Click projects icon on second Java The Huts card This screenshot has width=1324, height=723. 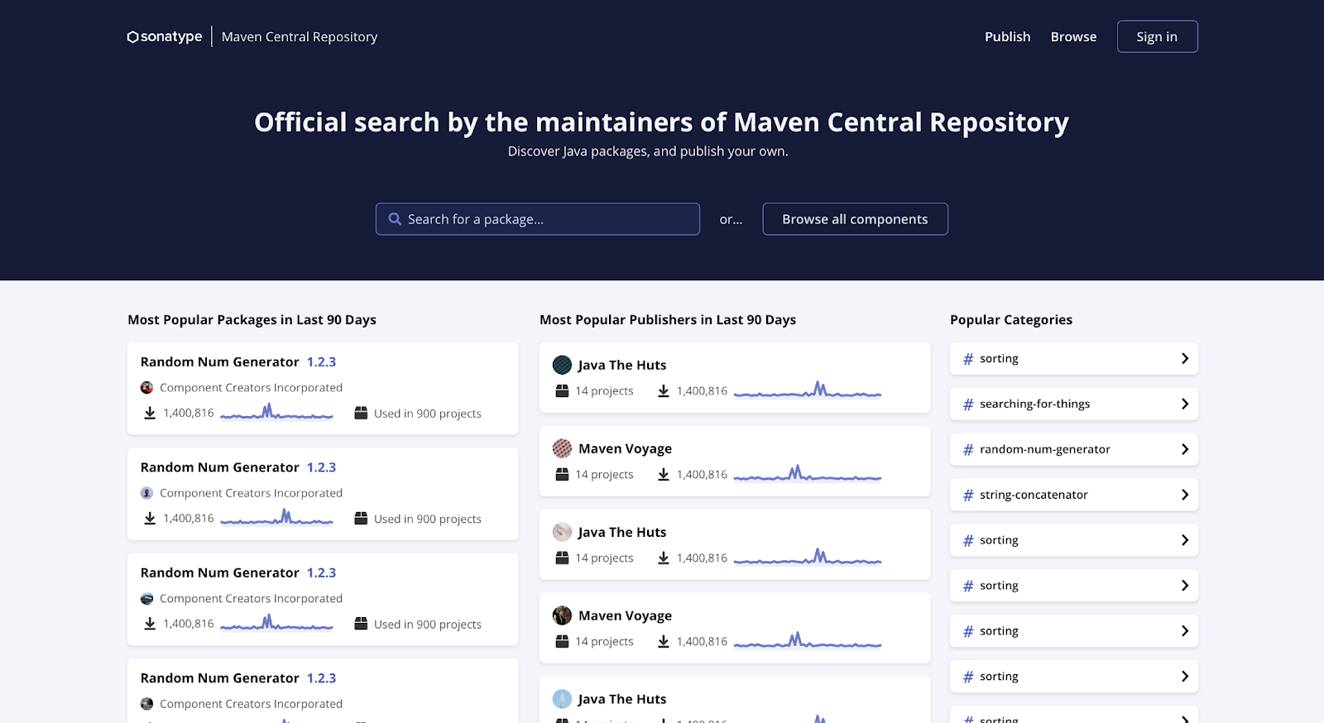pyautogui.click(x=562, y=558)
